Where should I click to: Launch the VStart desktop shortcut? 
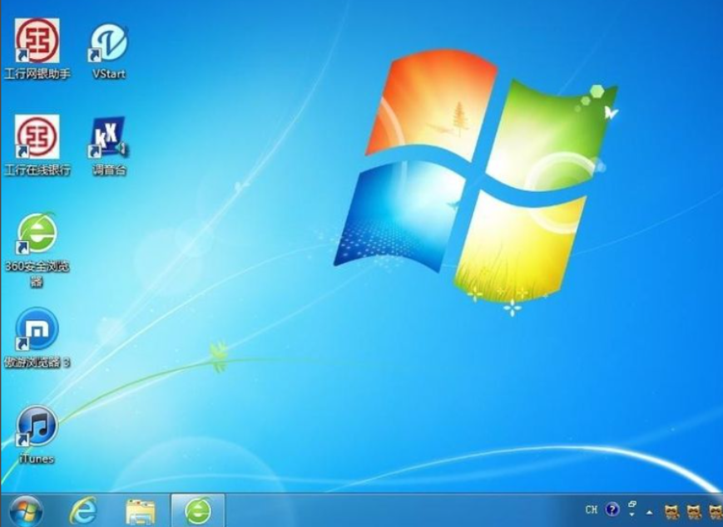click(x=109, y=51)
